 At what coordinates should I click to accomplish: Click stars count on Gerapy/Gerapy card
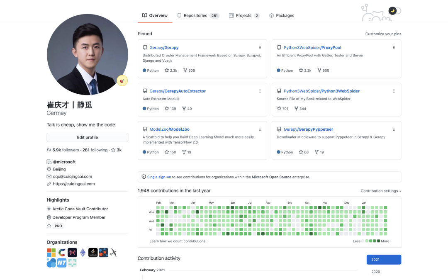pyautogui.click(x=171, y=71)
